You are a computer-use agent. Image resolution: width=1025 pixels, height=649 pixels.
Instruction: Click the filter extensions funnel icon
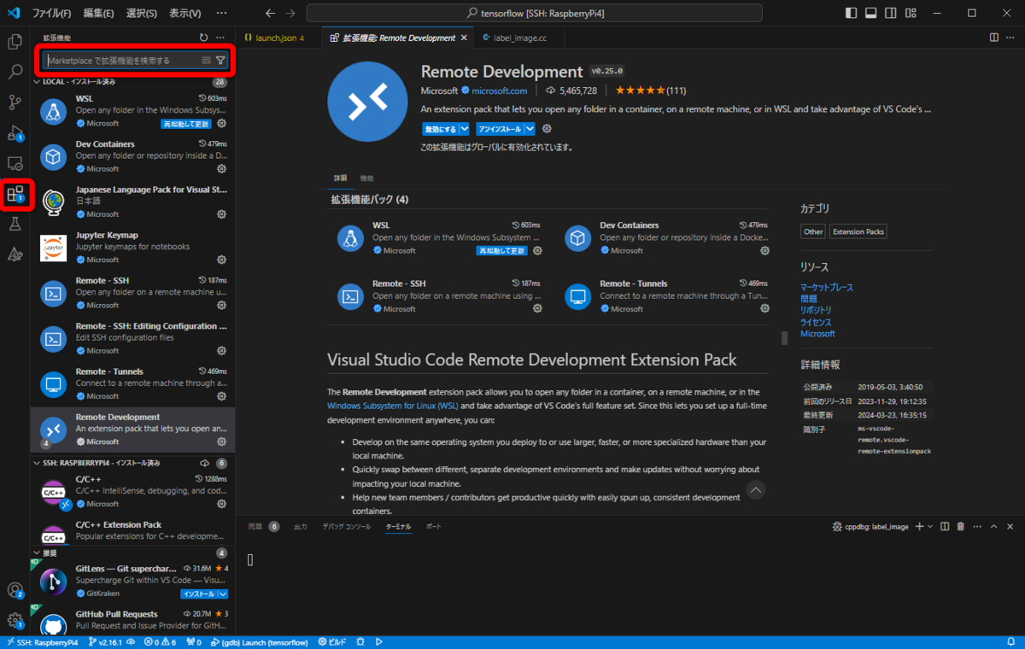point(220,61)
